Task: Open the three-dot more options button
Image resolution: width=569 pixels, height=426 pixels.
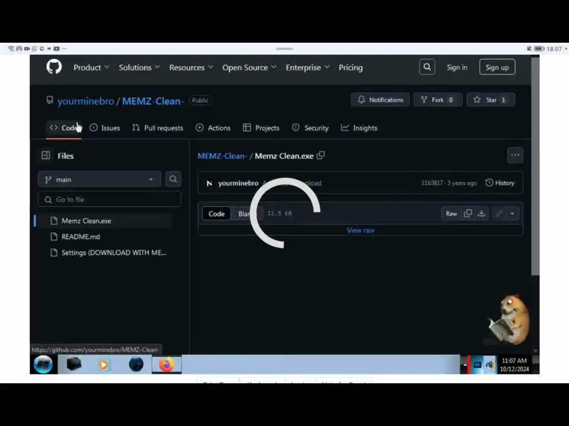Action: [515, 155]
